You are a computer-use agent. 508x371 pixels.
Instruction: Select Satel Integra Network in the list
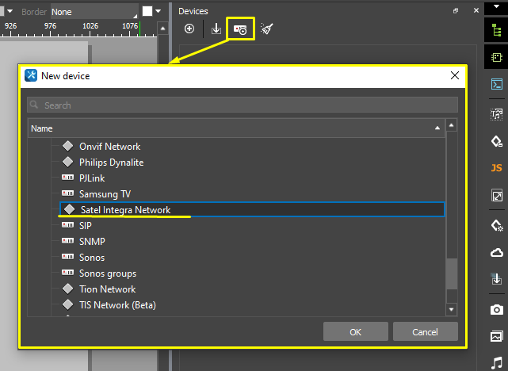pos(125,210)
